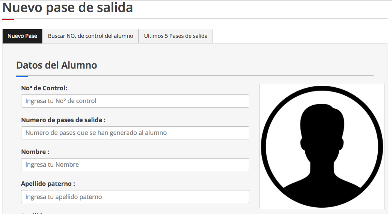This screenshot has width=392, height=214.
Task: Click the Datos del Alumno section heading
Action: (x=56, y=65)
